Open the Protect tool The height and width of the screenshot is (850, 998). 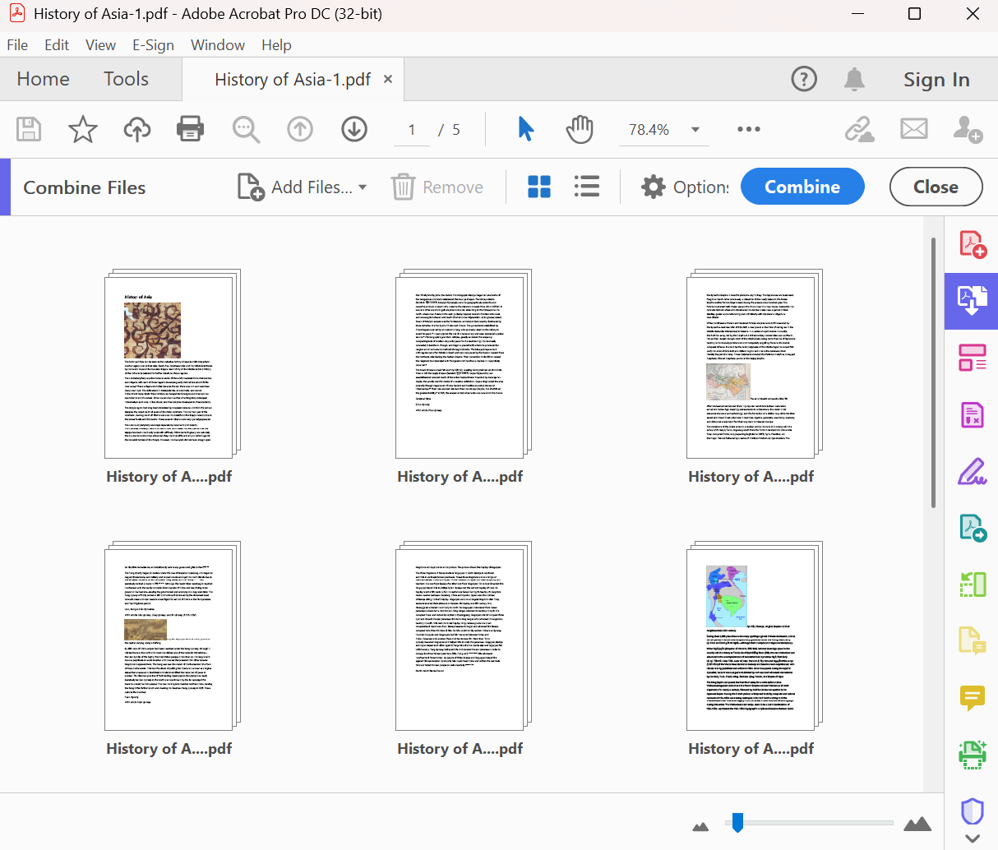pyautogui.click(x=973, y=811)
